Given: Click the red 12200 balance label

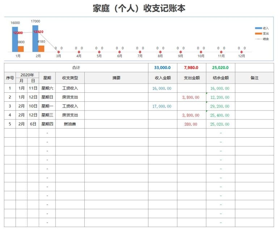Looking at the screenshot, I should [x=18, y=33].
